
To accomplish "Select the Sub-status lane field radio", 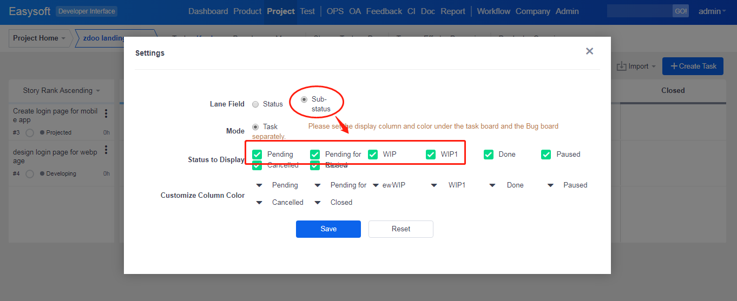I will pyautogui.click(x=304, y=99).
